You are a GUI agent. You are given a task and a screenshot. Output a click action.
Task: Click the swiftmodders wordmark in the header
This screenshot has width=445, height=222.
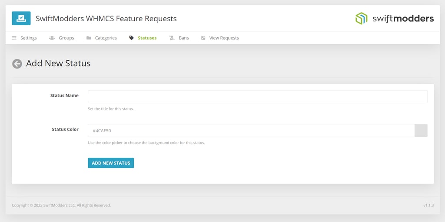[403, 19]
